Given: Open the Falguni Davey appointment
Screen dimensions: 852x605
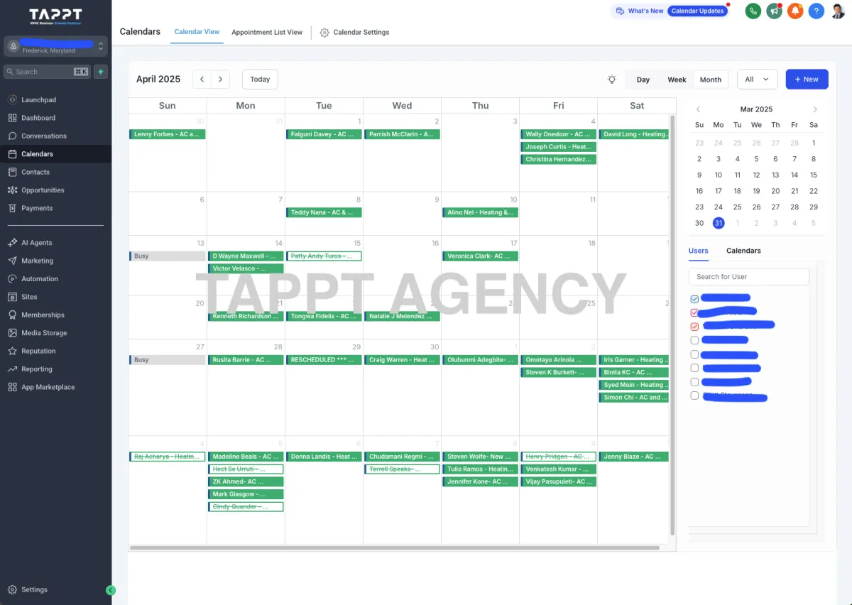Looking at the screenshot, I should coord(324,134).
